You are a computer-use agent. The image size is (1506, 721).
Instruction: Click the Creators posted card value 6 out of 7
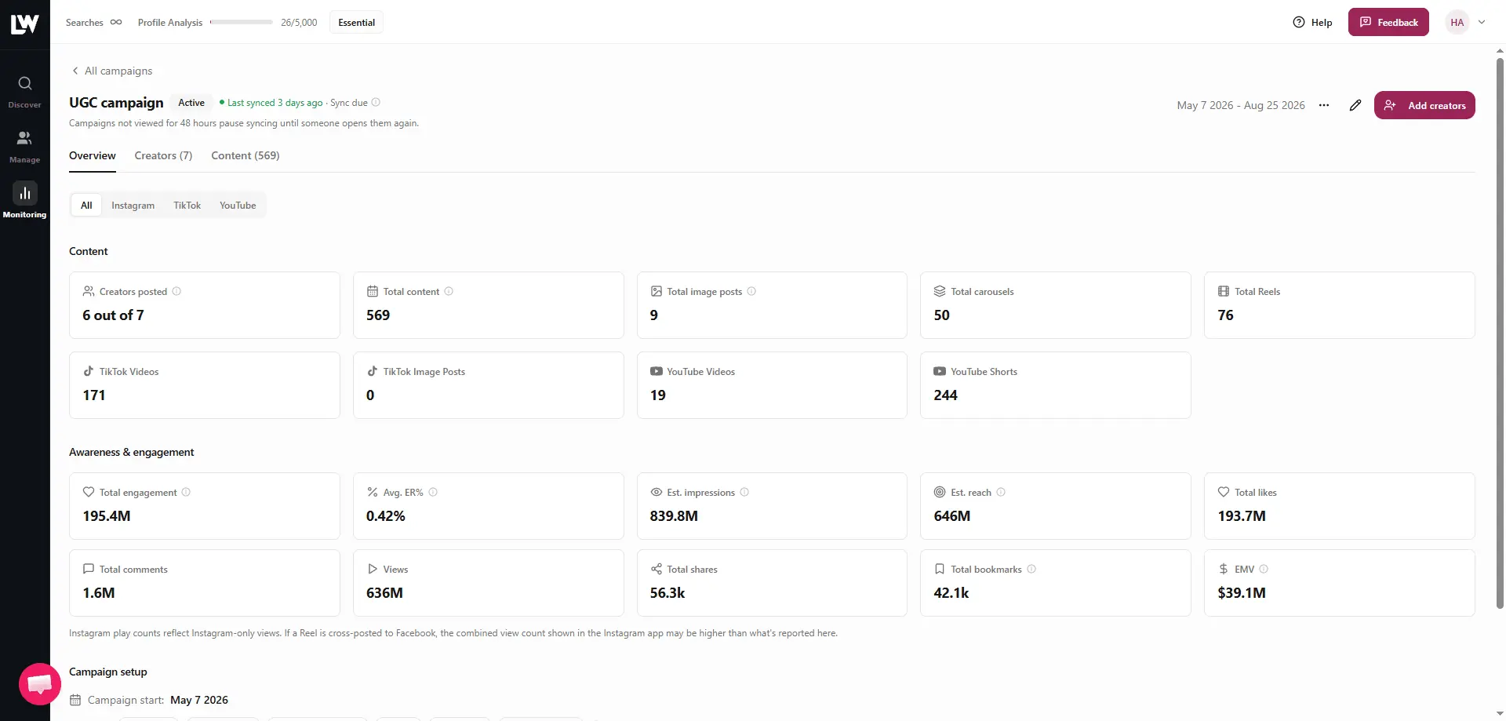[x=113, y=315]
